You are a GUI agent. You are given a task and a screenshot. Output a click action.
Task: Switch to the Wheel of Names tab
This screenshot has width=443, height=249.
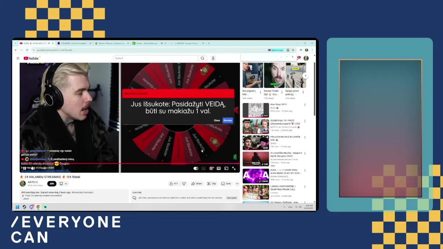coord(111,43)
